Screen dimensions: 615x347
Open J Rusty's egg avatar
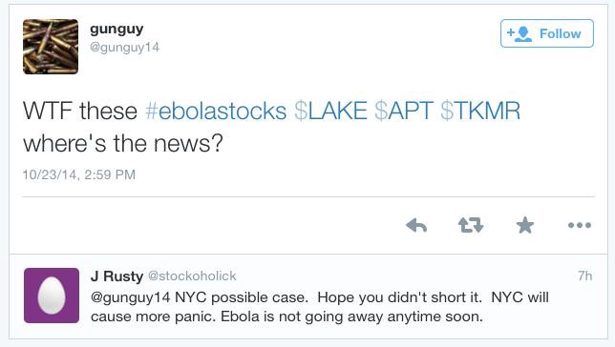[x=52, y=296]
